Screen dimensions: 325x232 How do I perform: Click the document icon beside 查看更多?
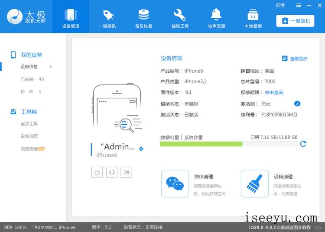click(x=285, y=58)
